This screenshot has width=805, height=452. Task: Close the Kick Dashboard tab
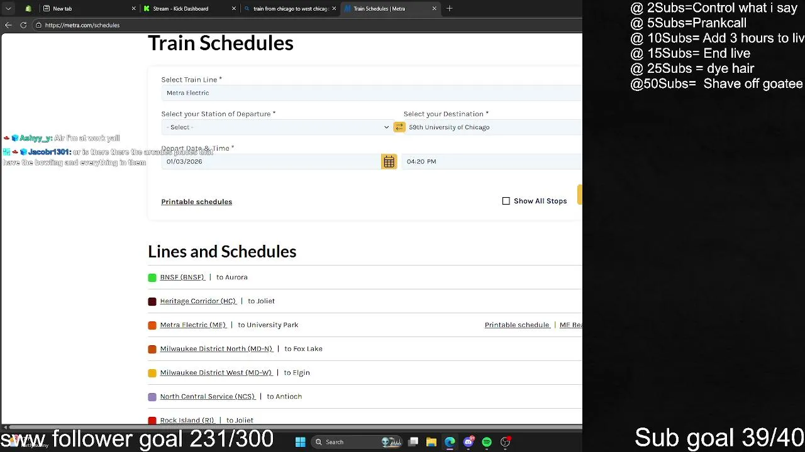click(234, 9)
